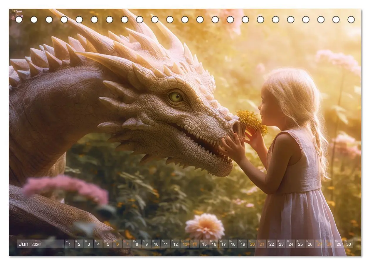Click date cell 12 in the calendar strip
Viewport: 370px width, 265px height.
pos(175,244)
